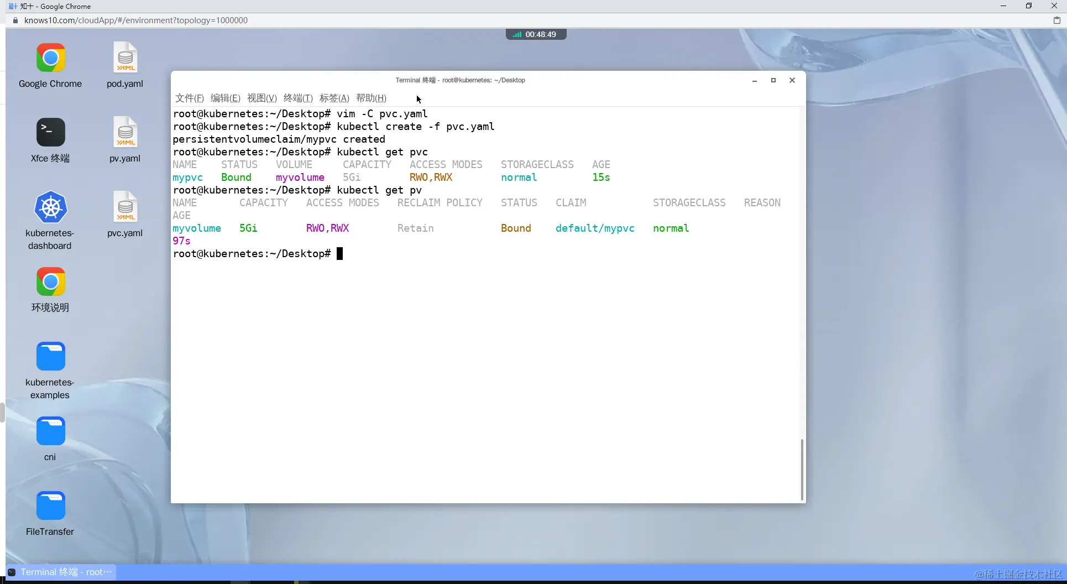Open the 文件(F) menu in Terminal
Screen dimensions: 1067x584
[x=190, y=98]
